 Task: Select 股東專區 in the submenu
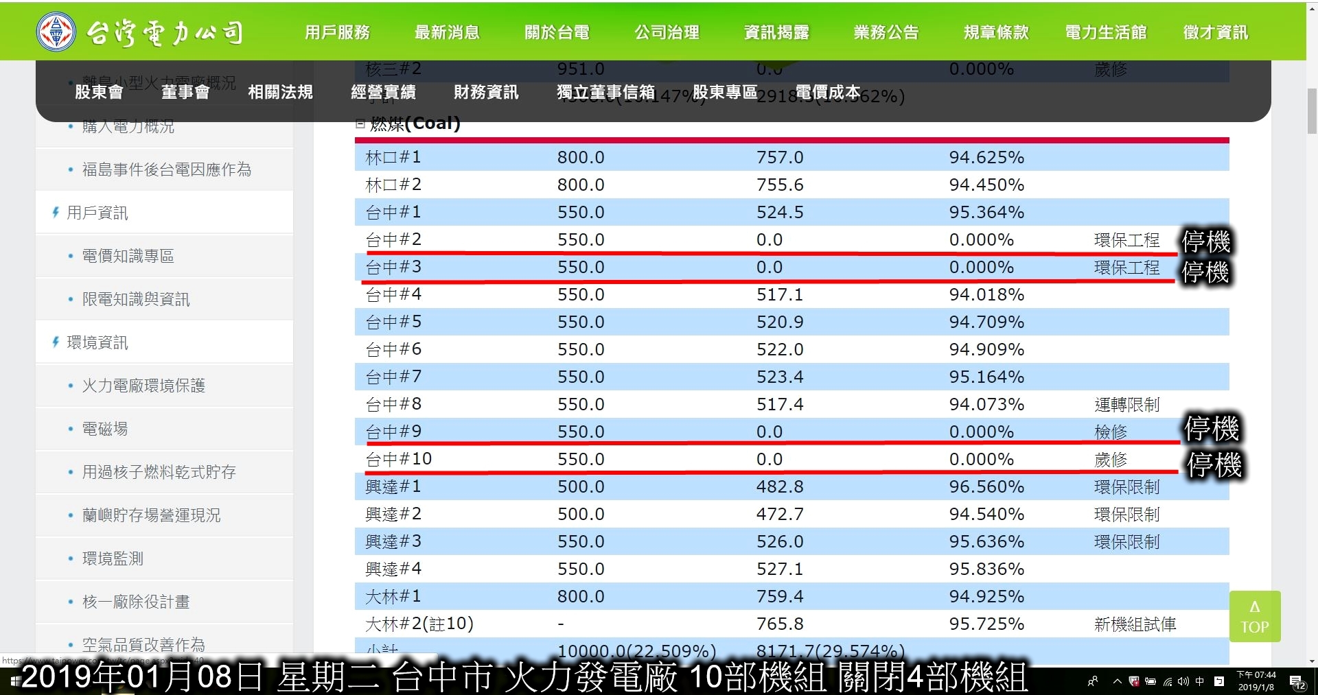(x=725, y=92)
